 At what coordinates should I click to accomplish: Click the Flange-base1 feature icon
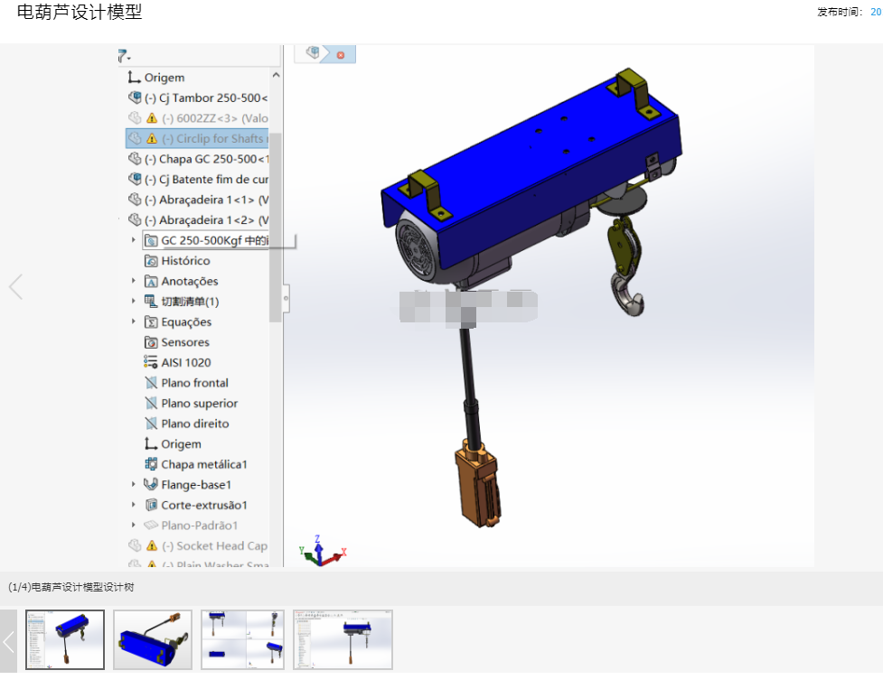151,484
